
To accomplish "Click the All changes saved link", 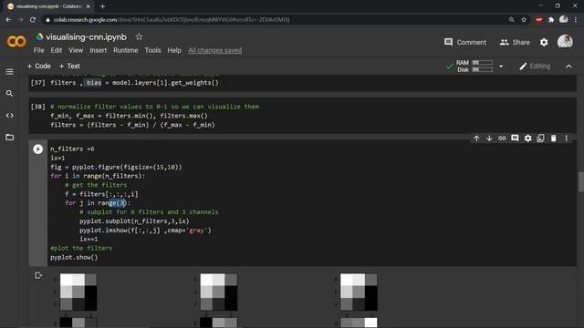I will click(215, 50).
